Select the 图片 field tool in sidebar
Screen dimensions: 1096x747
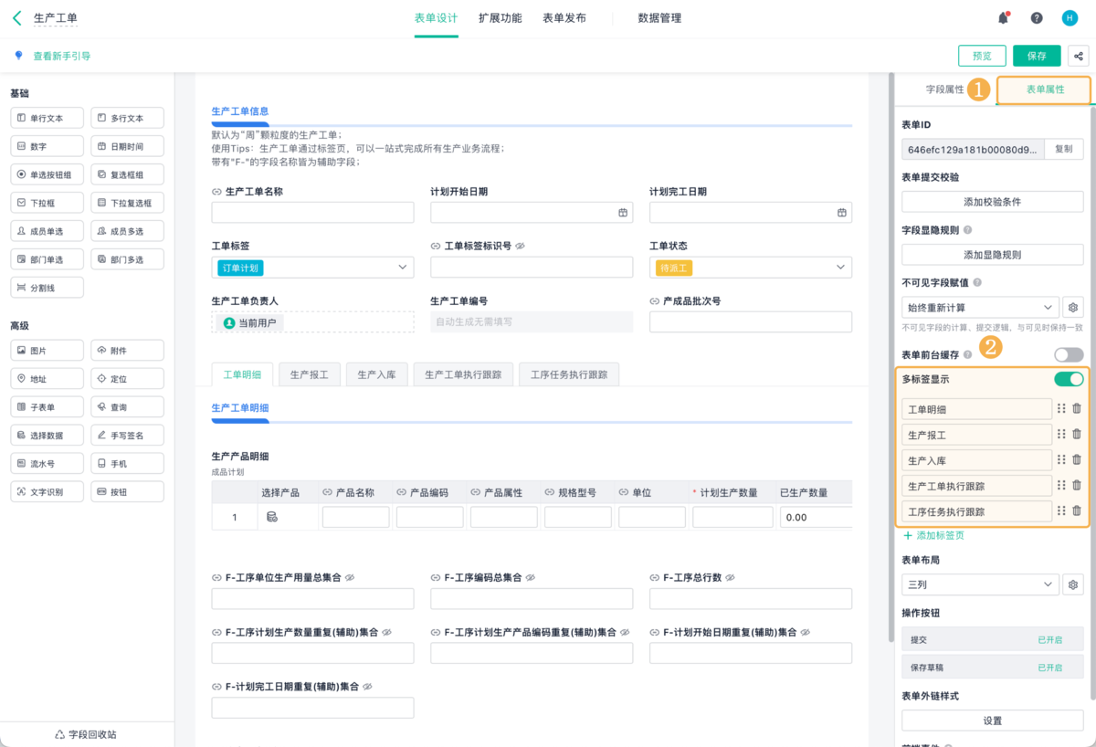47,350
